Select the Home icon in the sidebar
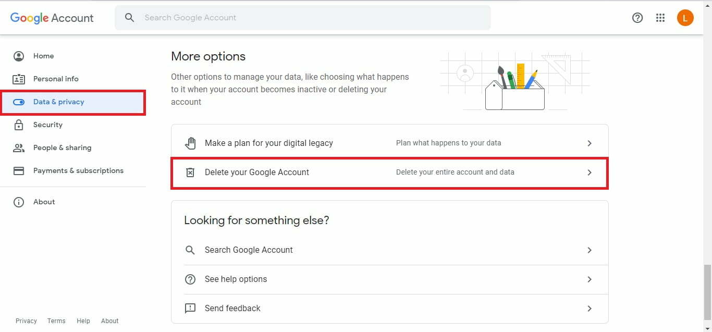This screenshot has height=332, width=712. [19, 56]
